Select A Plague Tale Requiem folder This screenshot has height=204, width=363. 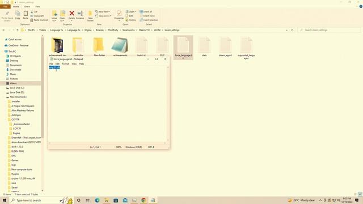tap(23, 106)
